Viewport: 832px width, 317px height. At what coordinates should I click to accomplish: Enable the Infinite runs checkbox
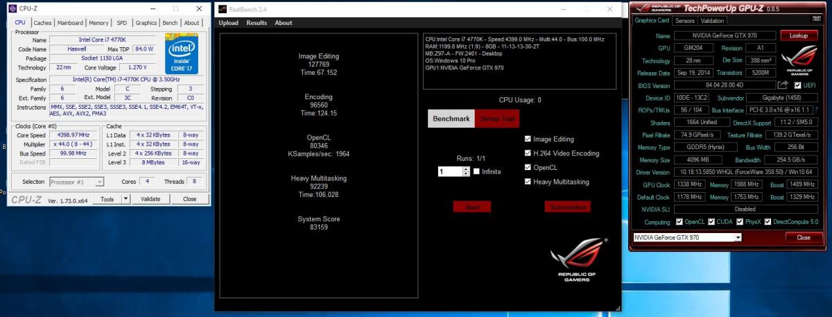click(476, 171)
